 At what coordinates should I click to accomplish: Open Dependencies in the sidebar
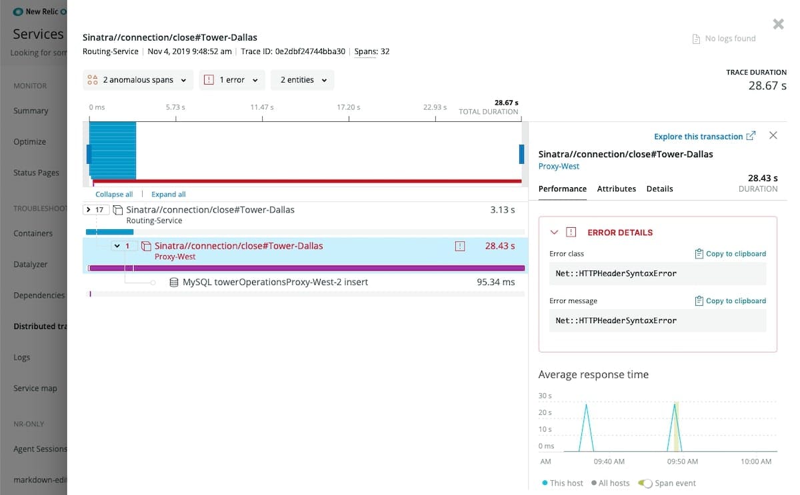(x=39, y=295)
